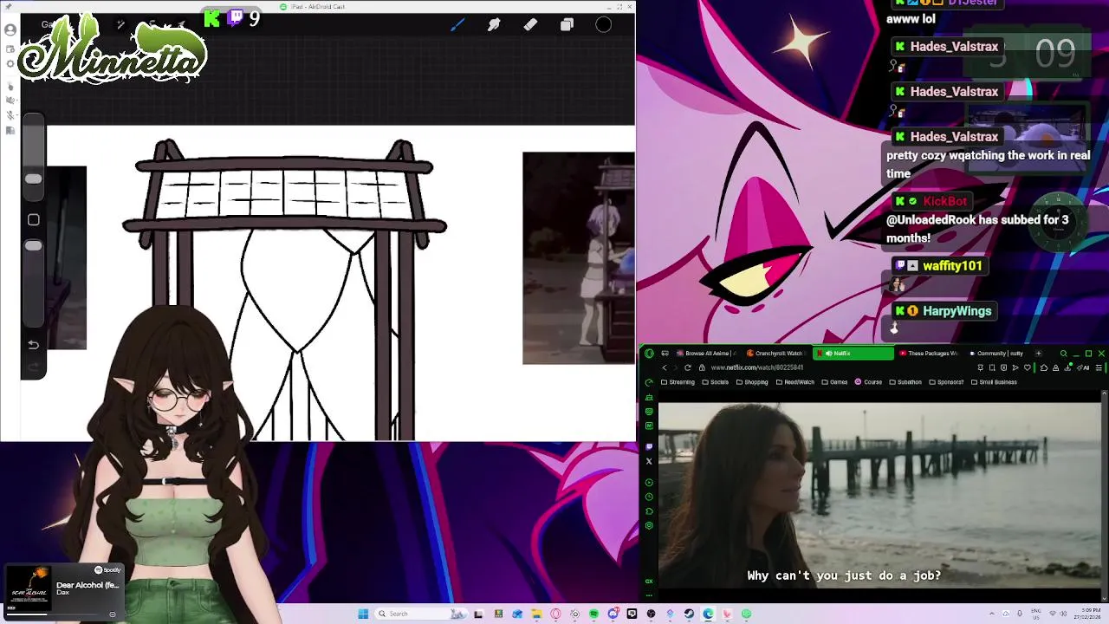Open the Sponsors? bookmarks folder
The image size is (1109, 624).
click(x=946, y=382)
